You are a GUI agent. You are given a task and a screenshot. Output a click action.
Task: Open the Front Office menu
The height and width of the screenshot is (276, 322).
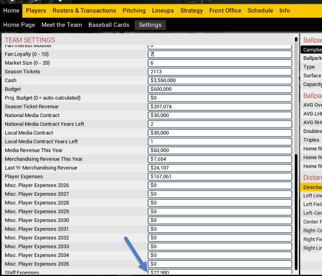[225, 10]
